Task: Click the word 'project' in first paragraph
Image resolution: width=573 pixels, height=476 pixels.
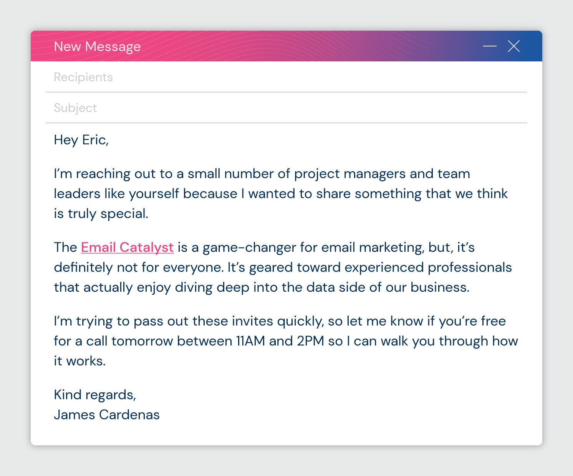Action: 317,174
